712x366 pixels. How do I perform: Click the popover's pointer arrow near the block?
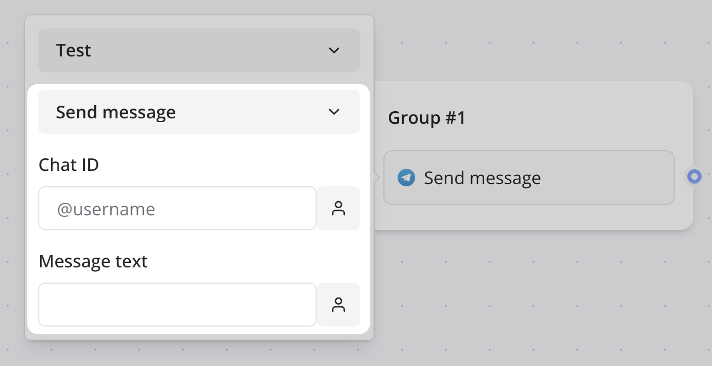click(376, 178)
